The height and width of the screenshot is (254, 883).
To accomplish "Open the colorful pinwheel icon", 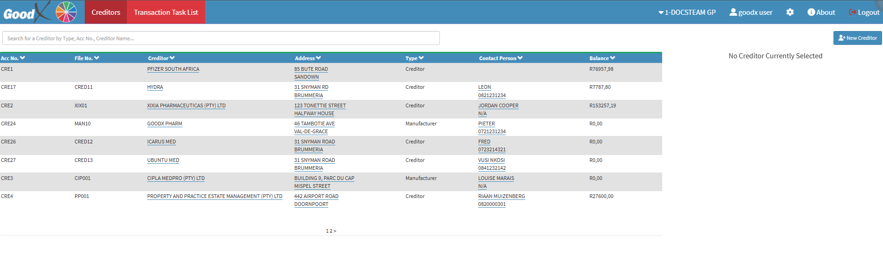I will click(66, 12).
